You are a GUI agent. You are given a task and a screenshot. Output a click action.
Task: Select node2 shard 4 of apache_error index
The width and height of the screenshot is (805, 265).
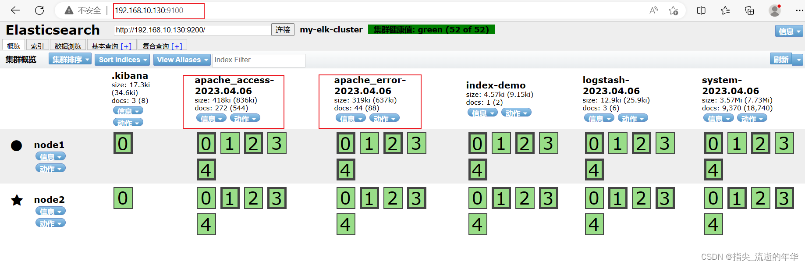pyautogui.click(x=346, y=224)
